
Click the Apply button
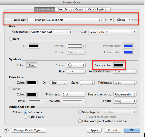94,131
